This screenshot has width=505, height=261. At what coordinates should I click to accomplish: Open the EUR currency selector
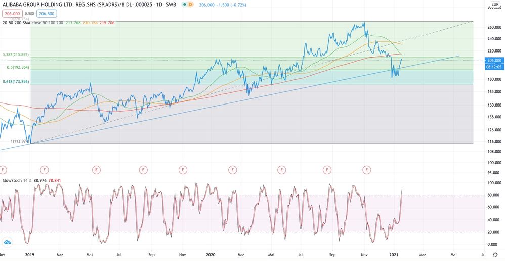point(494,4)
